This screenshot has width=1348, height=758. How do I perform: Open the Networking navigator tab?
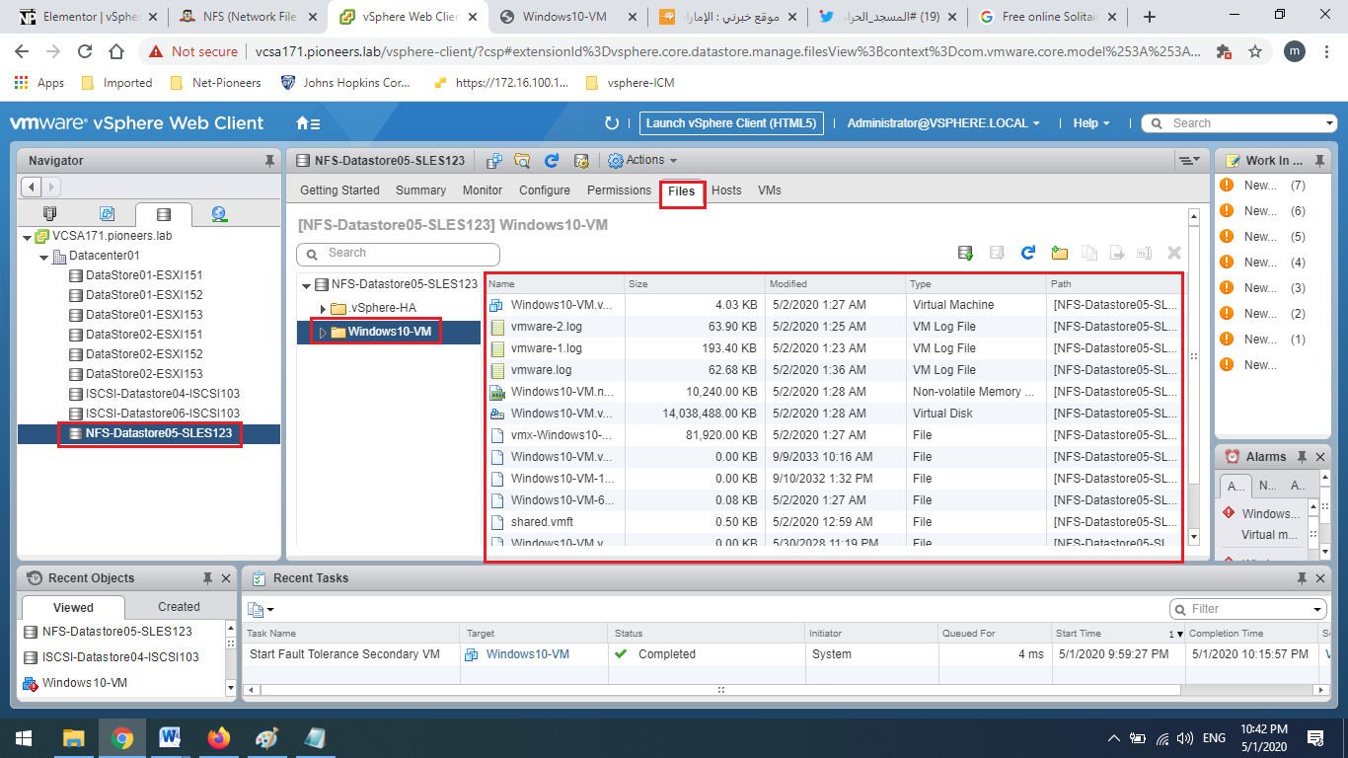point(219,213)
